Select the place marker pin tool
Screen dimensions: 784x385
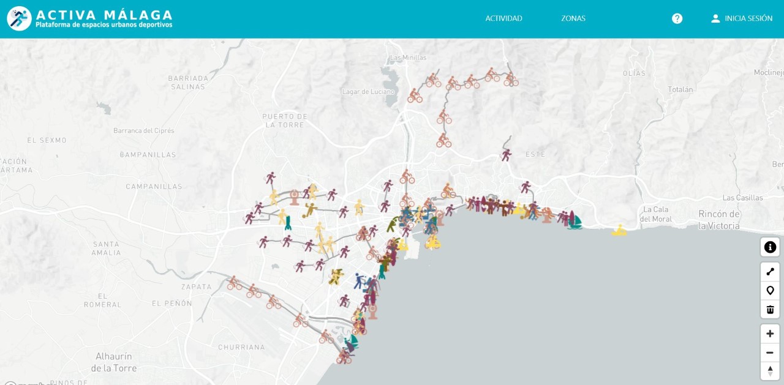(770, 291)
